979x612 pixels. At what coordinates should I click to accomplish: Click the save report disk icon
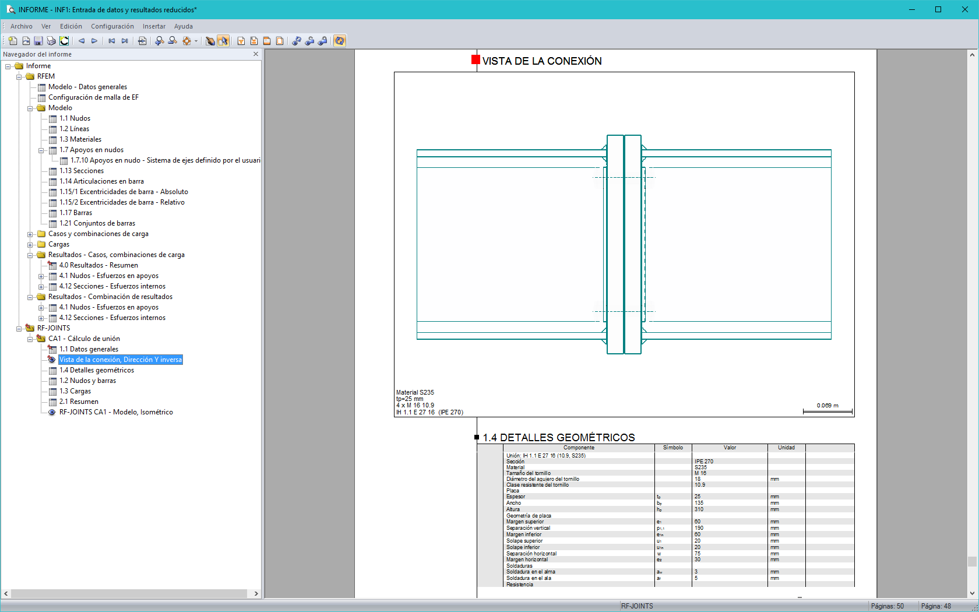tap(38, 41)
